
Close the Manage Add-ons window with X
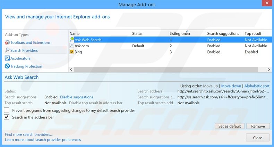point(267,3)
